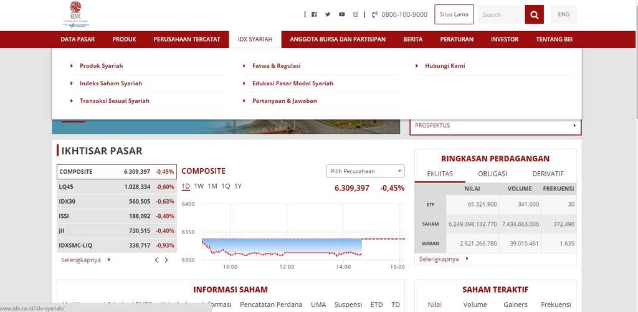Click the ETF volume 341.600 cell

coord(520,205)
